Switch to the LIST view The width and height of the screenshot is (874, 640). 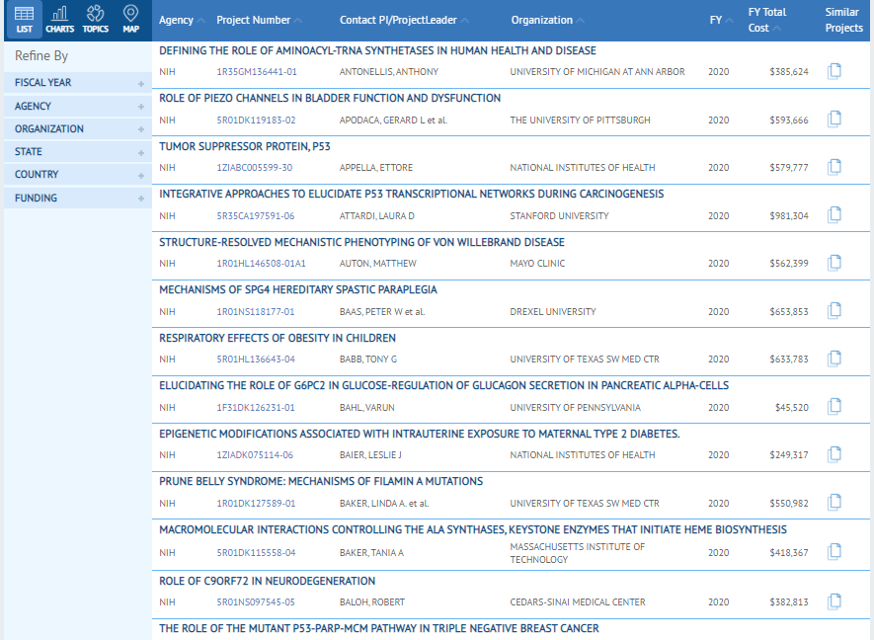pos(24,20)
